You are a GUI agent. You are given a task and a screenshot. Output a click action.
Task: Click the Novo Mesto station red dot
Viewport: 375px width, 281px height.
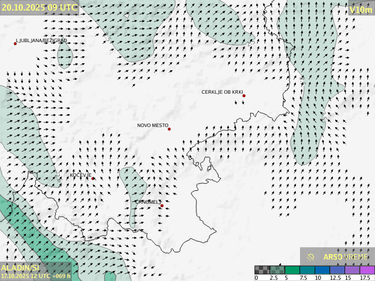tap(169, 129)
